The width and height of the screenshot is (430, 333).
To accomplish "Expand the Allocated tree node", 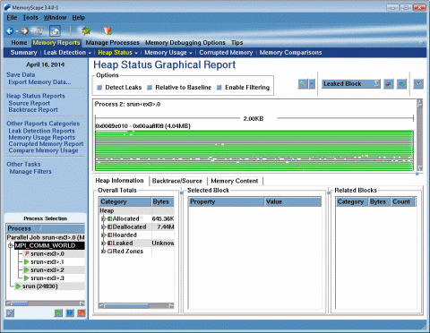I will point(104,219).
